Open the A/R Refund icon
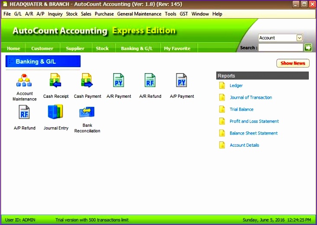The image size is (317, 225). 150,80
